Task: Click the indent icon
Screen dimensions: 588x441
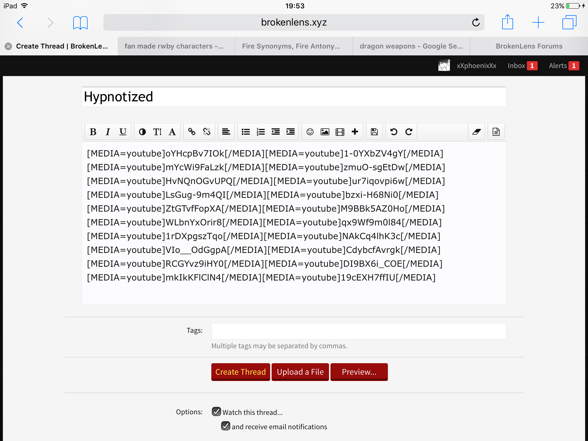Action: click(x=290, y=132)
